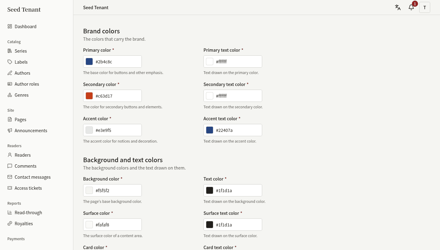Click the Dashboard grid icon
440x250 pixels.
tap(10, 27)
